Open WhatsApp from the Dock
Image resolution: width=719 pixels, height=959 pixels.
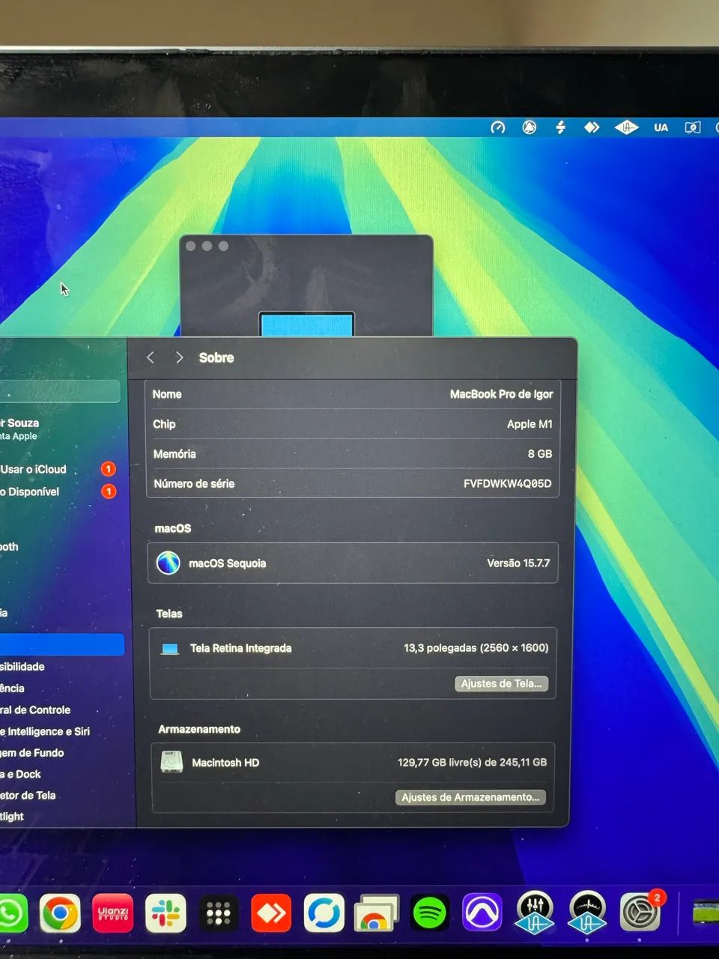[x=10, y=913]
